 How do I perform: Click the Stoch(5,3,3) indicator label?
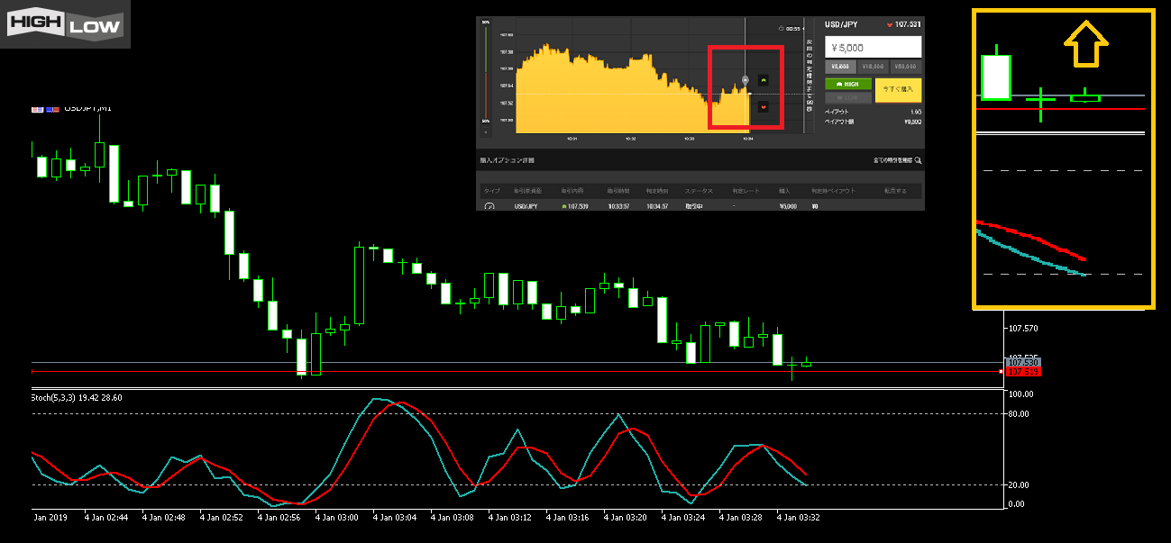pyautogui.click(x=77, y=397)
